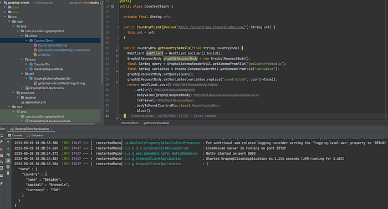
Task: Click the class gutter icon at line 13
Action: click(113, 7)
